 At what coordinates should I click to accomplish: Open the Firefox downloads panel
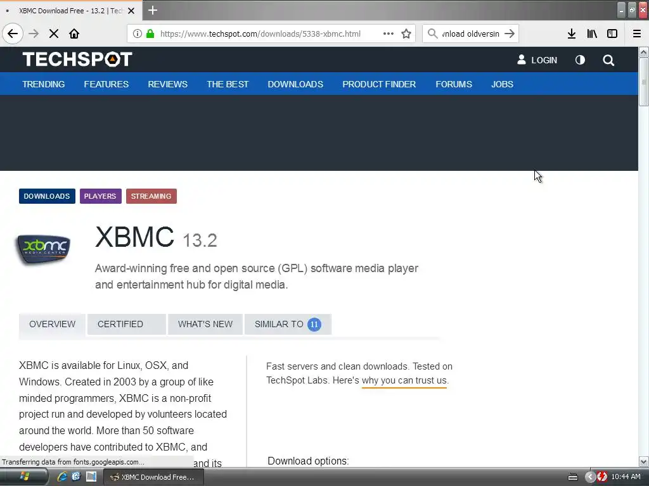click(x=572, y=34)
